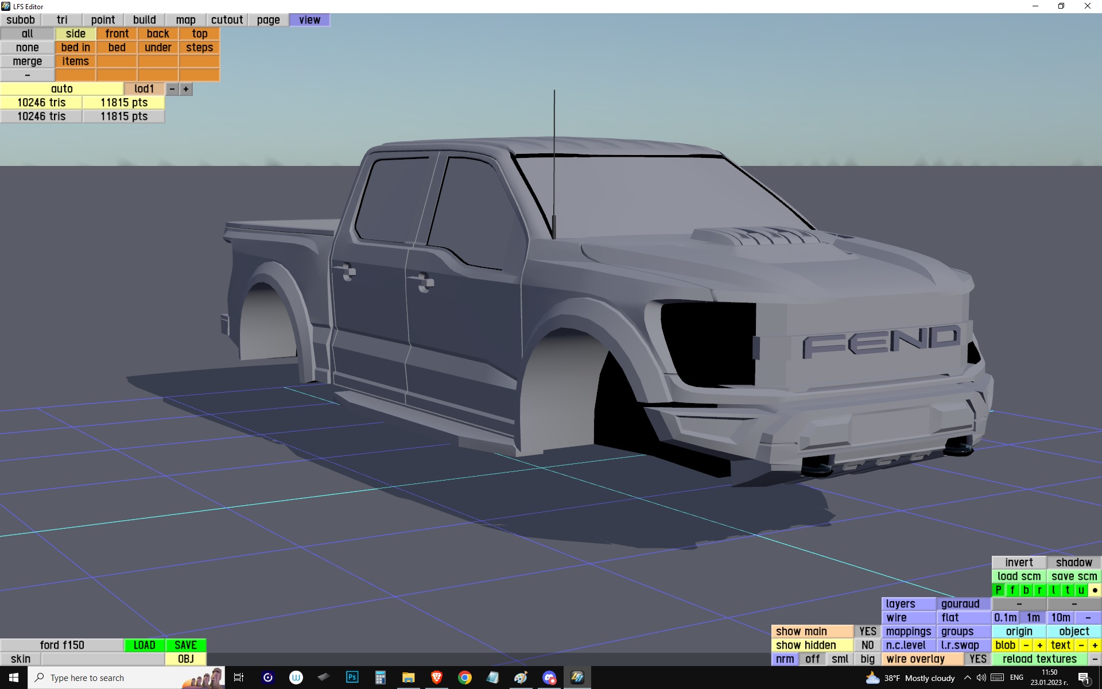Image resolution: width=1102 pixels, height=689 pixels.
Task: Open Chrome from the taskbar
Action: pyautogui.click(x=465, y=678)
